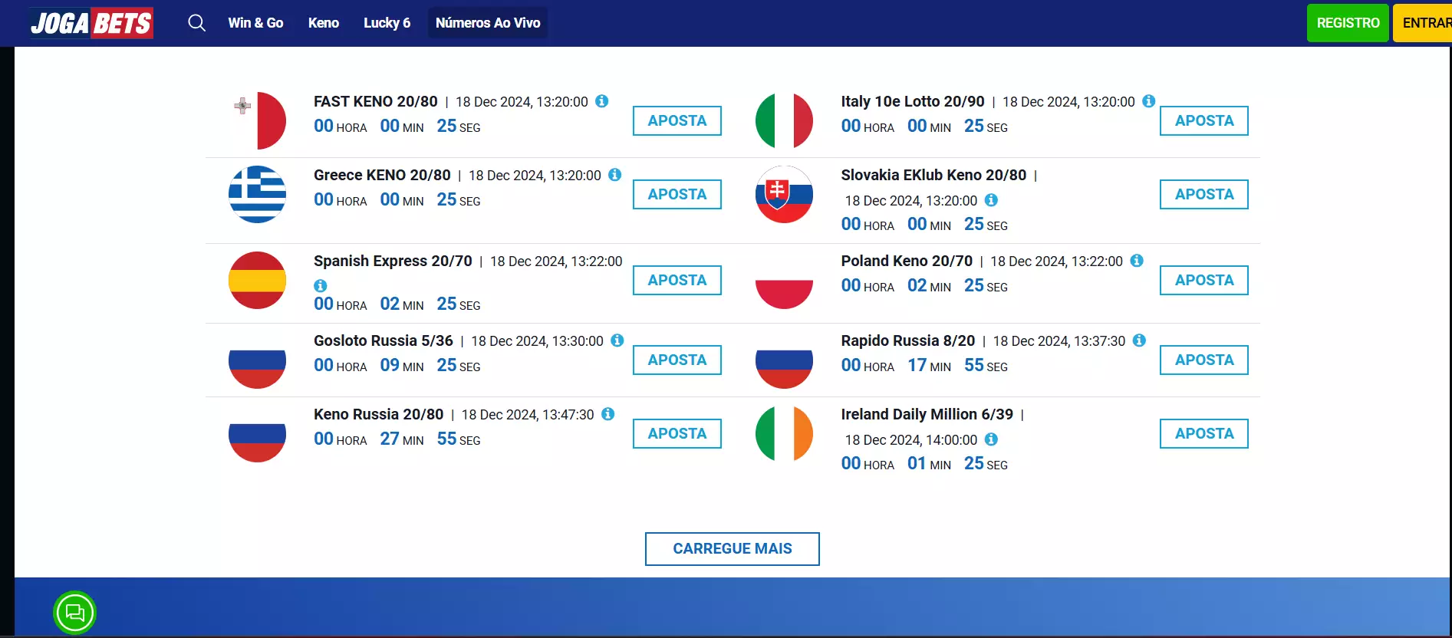Select the Lucky 6 menu item
This screenshot has width=1452, height=638.
tap(387, 23)
